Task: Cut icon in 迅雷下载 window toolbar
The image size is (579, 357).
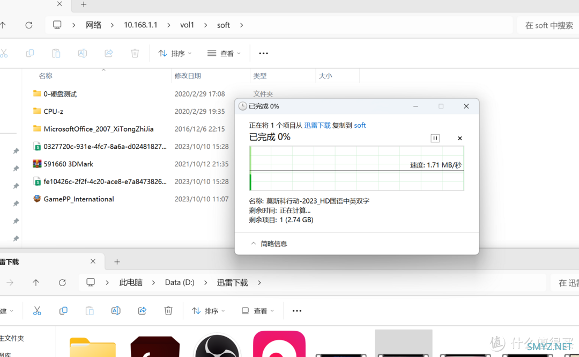Action: [x=37, y=311]
